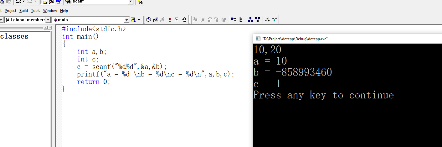The width and height of the screenshot is (442, 147).
Task: Open the All global members filter dropdown
Action: point(48,20)
